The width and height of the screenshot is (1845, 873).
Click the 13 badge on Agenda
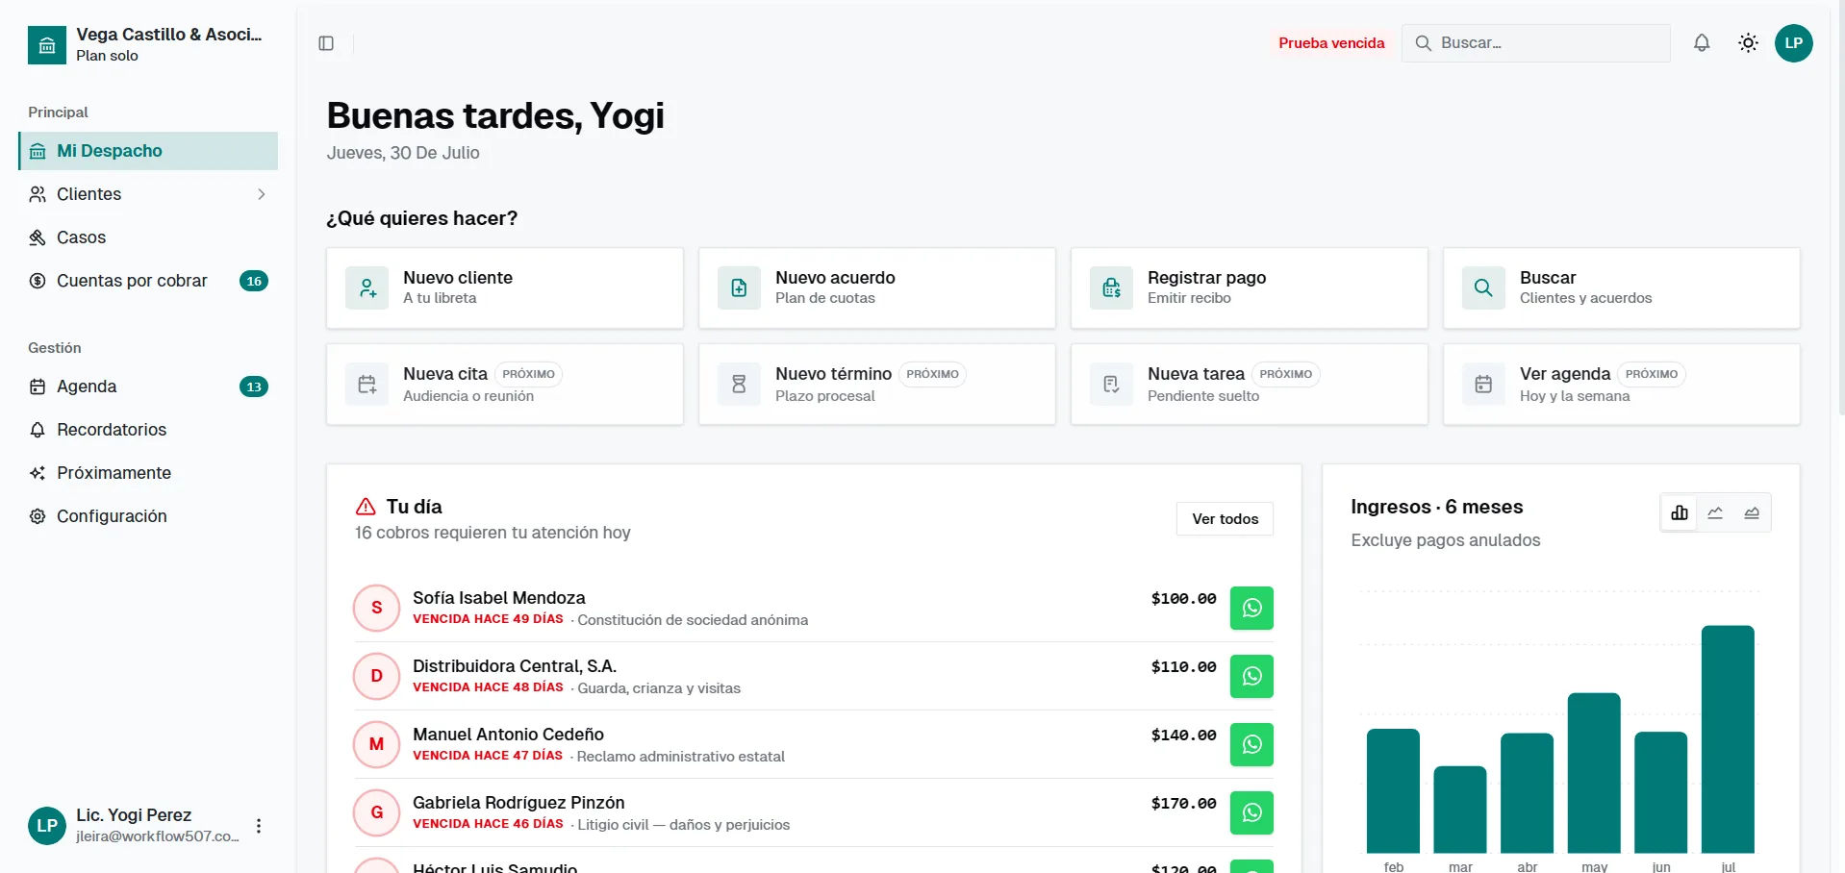click(x=254, y=387)
